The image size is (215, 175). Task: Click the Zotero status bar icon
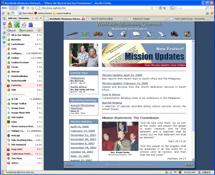(x=204, y=172)
